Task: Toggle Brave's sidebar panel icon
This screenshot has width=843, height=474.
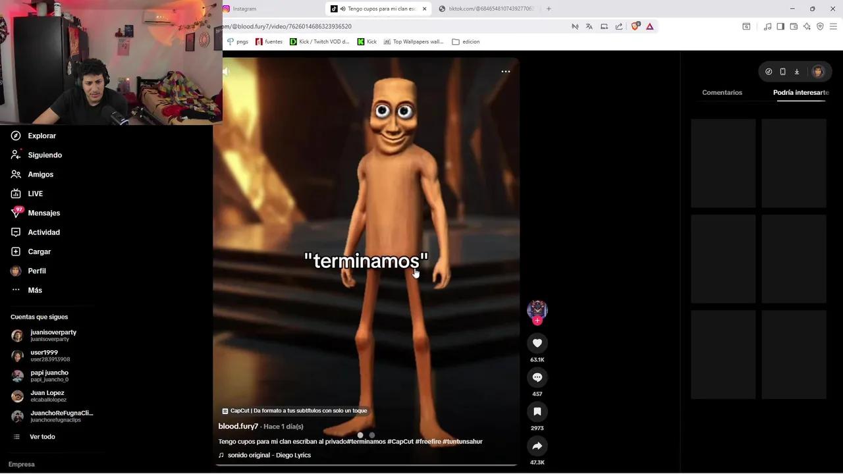Action: [780, 26]
